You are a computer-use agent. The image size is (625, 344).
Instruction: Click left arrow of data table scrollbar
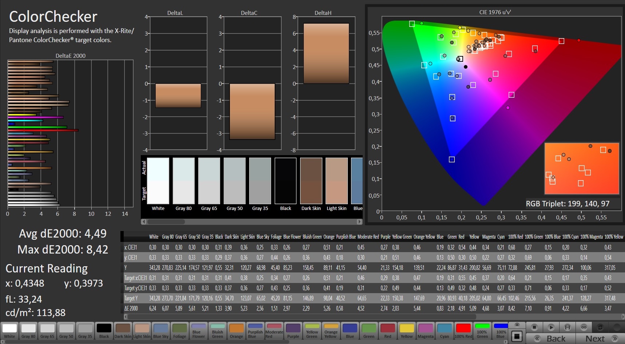click(126, 317)
